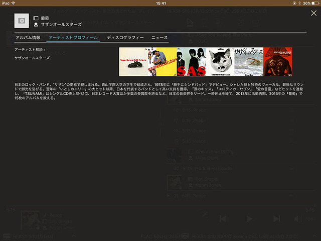
Task: Click the album icon next to 葡萄
Action: point(36,18)
